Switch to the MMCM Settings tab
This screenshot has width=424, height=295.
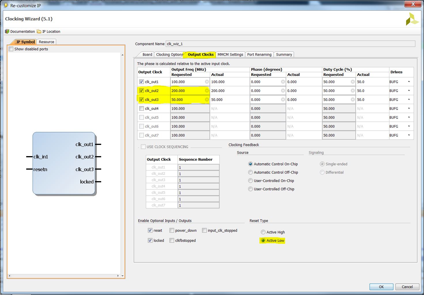click(230, 54)
